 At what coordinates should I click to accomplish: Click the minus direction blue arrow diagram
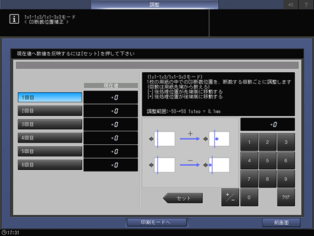point(190,165)
